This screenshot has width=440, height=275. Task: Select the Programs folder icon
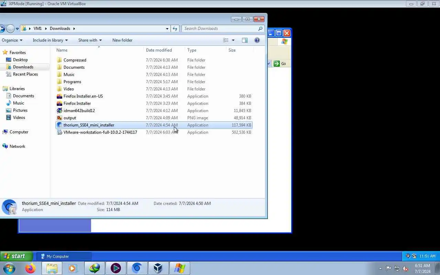(x=59, y=81)
